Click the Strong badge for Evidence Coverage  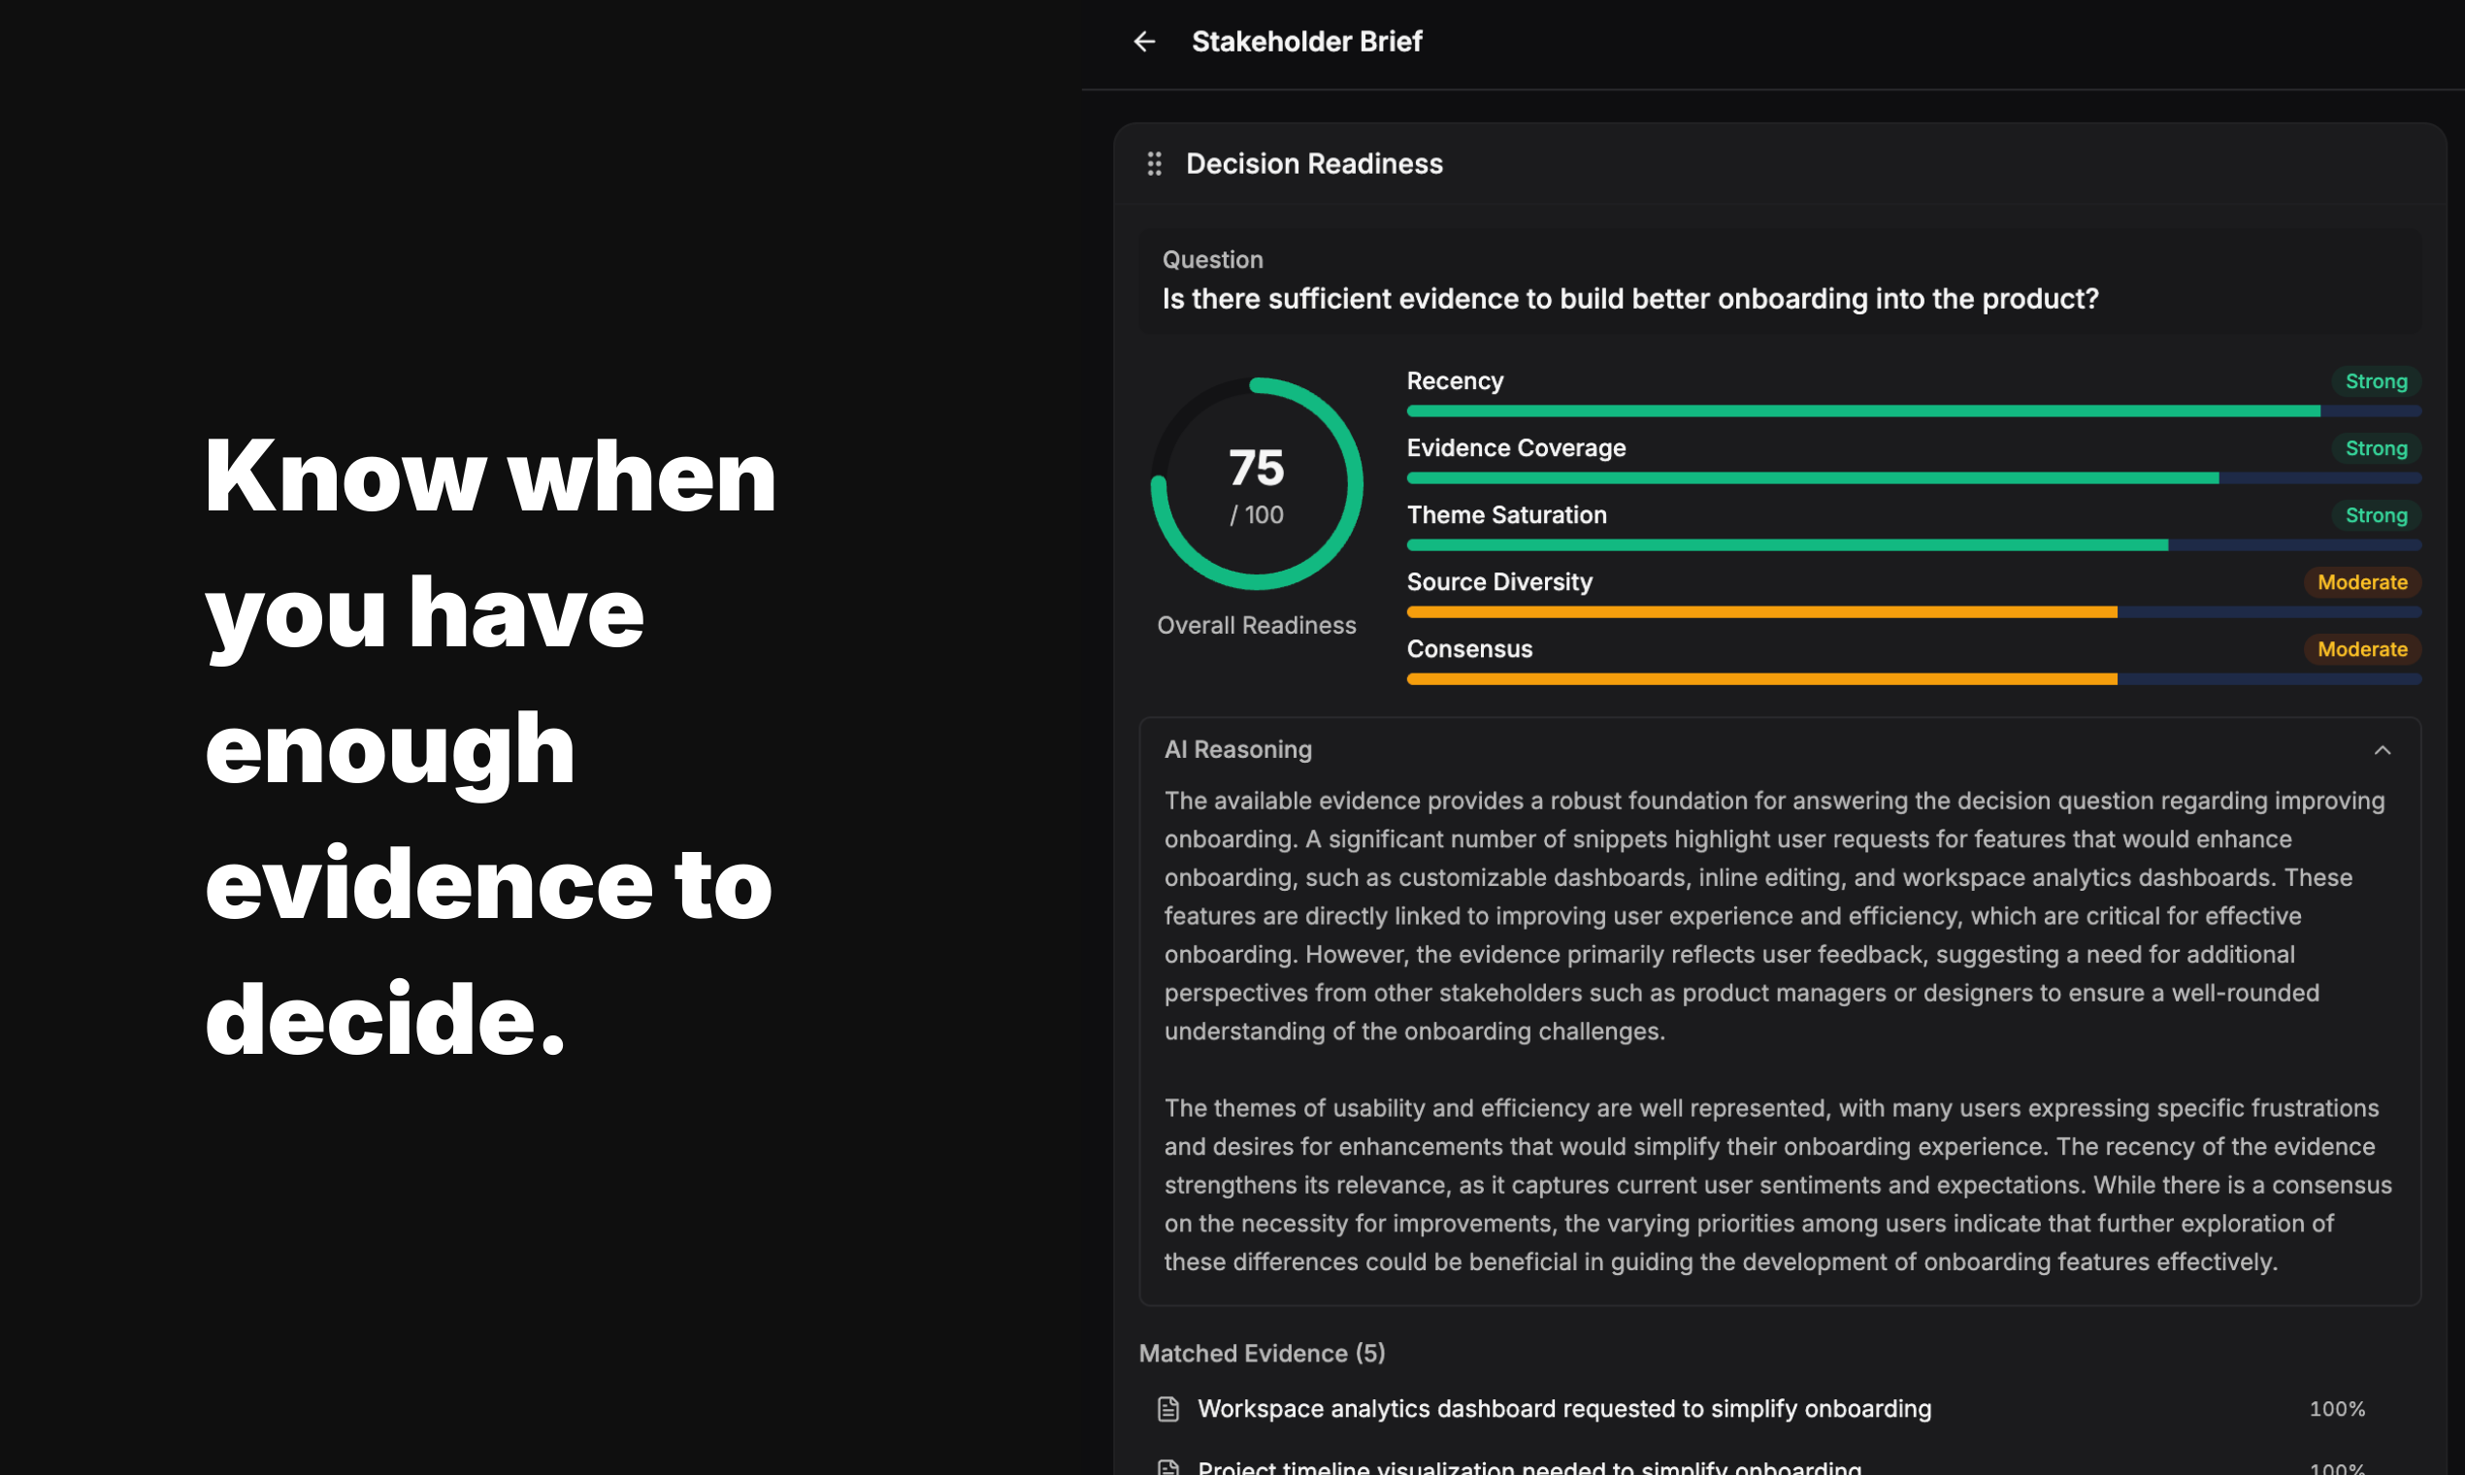coord(2376,448)
